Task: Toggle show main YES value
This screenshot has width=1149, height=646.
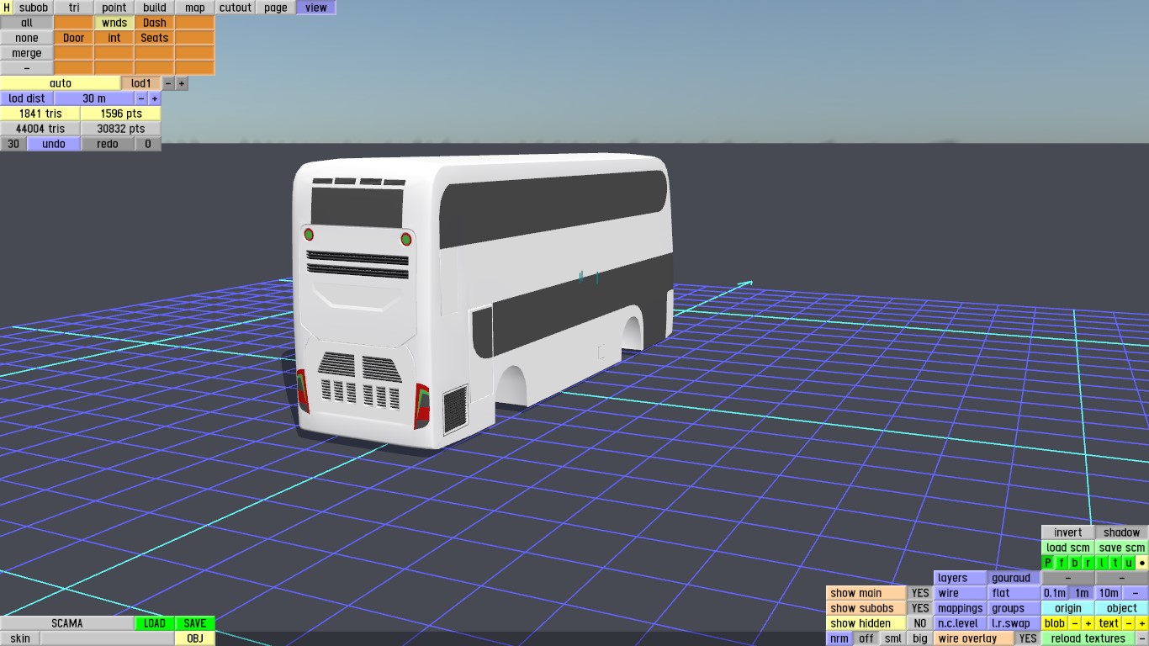Action: click(920, 593)
